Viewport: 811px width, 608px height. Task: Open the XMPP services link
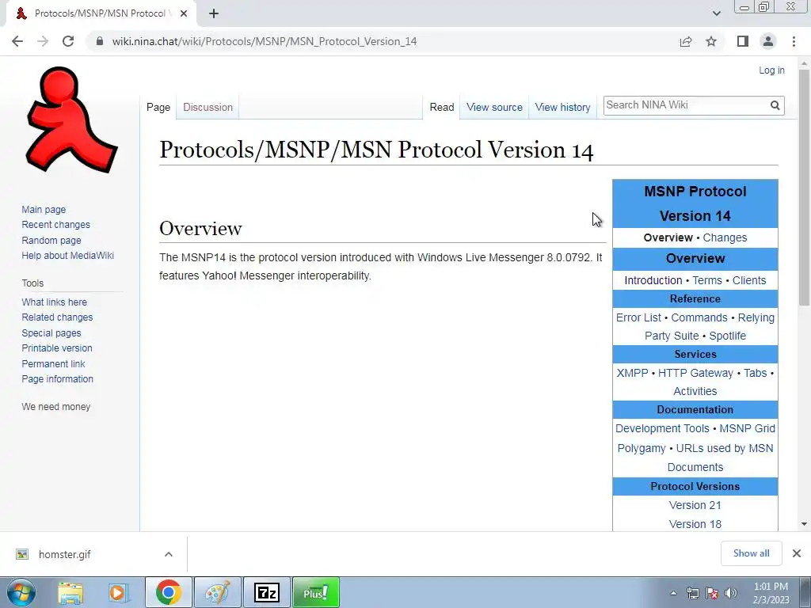click(x=632, y=374)
